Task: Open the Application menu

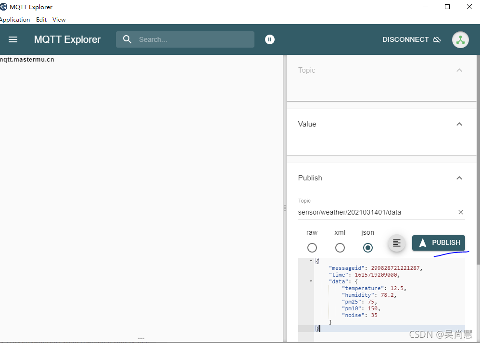Action: (x=15, y=20)
